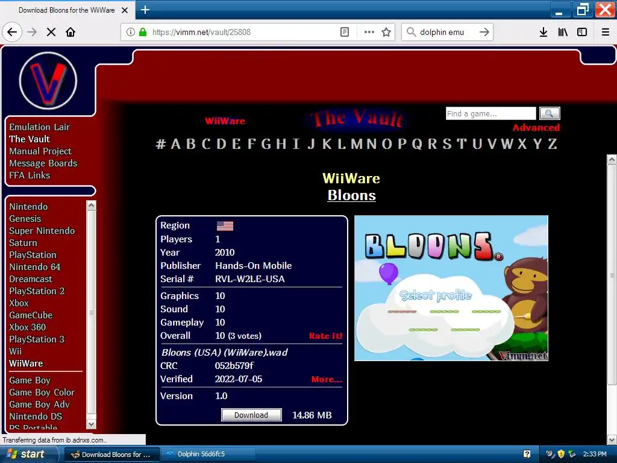Go to the browser home page icon
The height and width of the screenshot is (463, 617).
pos(70,32)
